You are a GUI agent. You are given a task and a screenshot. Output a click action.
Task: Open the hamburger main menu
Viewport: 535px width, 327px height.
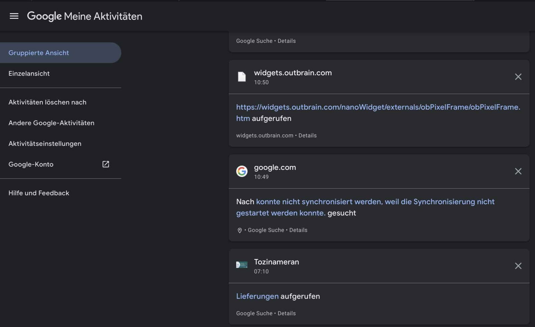[14, 16]
